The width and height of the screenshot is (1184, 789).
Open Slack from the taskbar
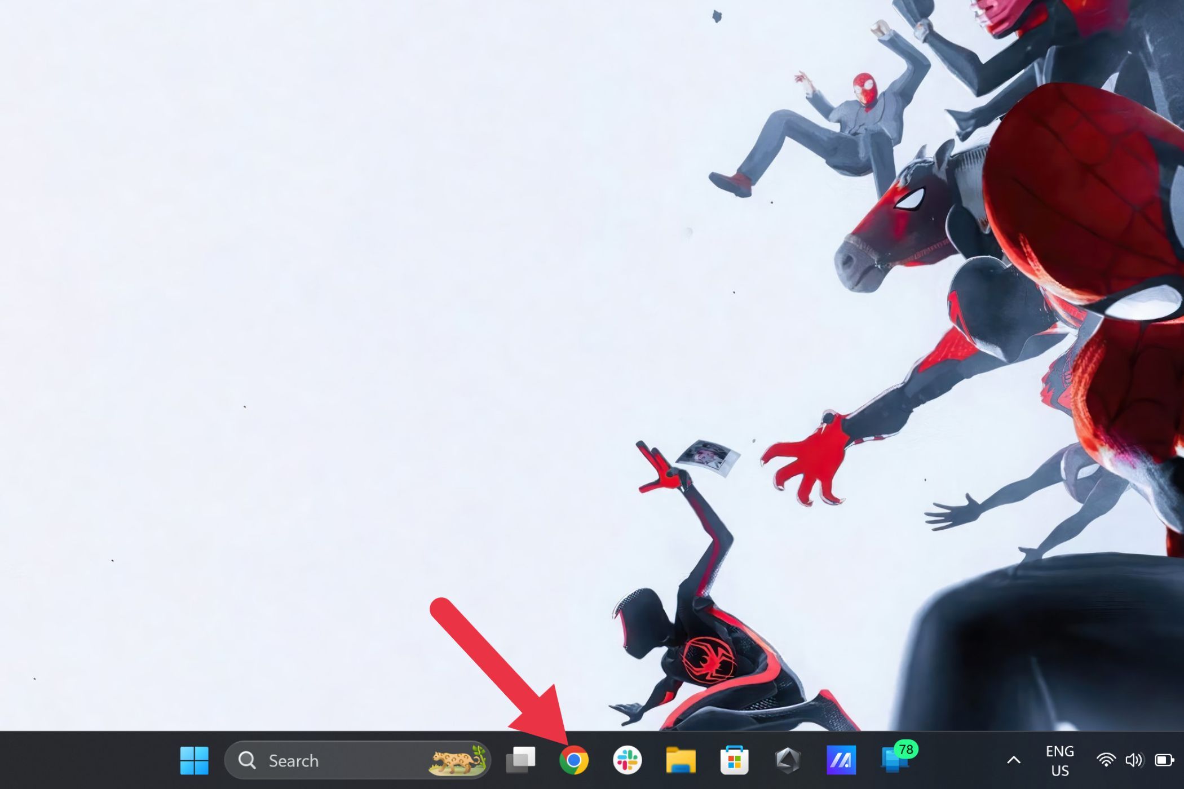pyautogui.click(x=627, y=761)
